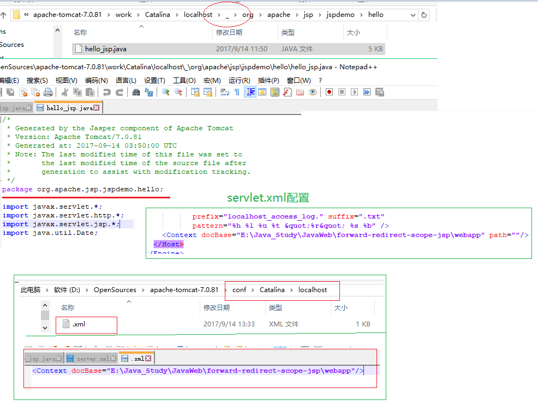Expand the chevron after jspdemo breadcrumb
This screenshot has height=418, width=538.
click(x=361, y=15)
